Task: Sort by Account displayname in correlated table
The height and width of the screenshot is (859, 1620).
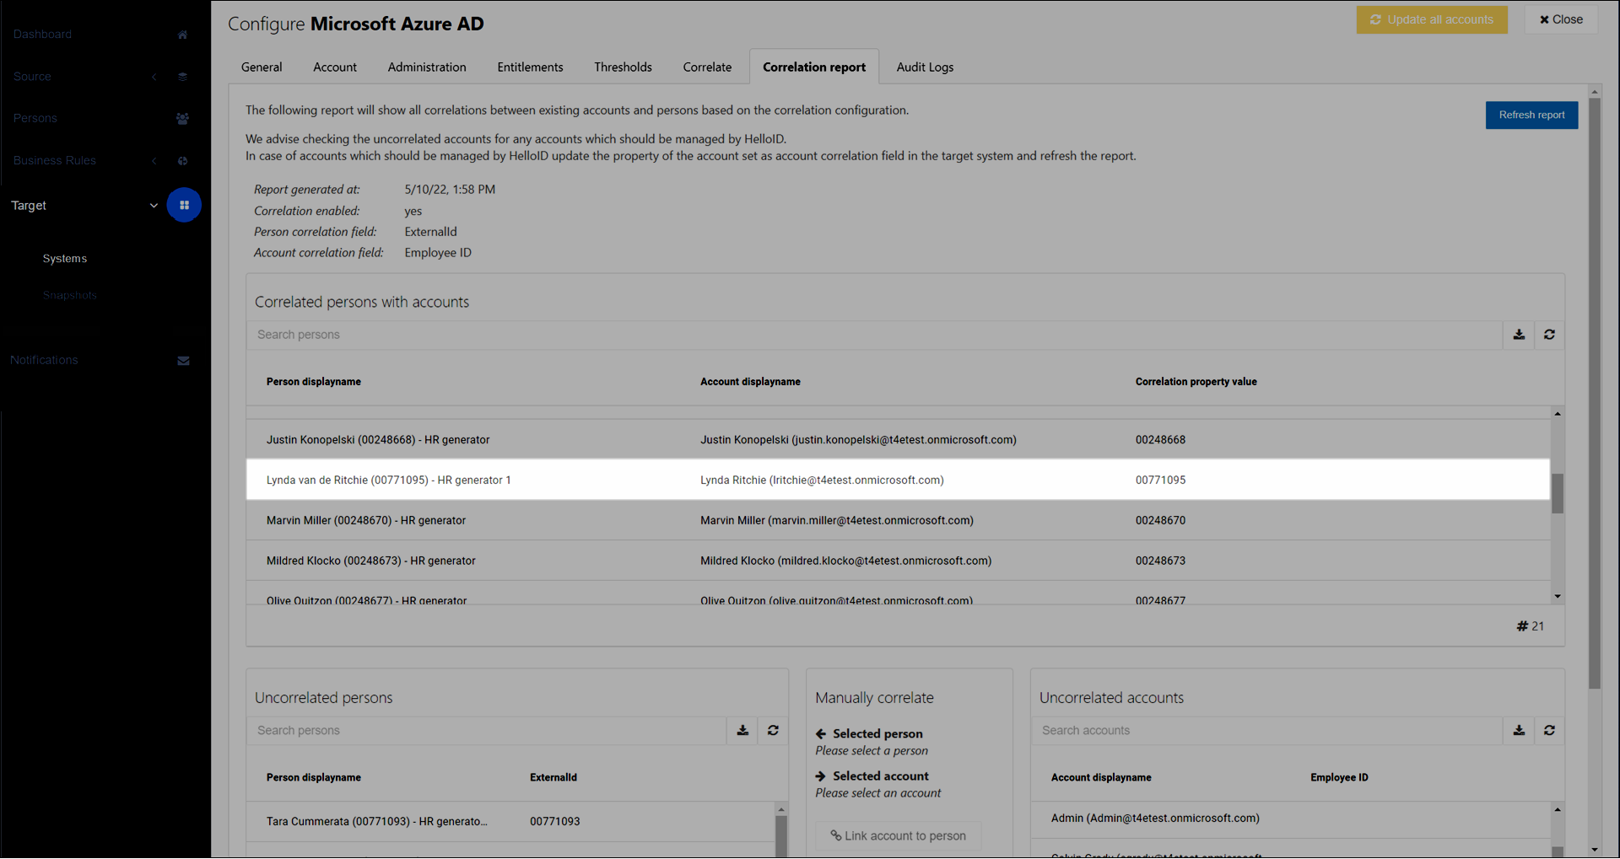Action: tap(750, 382)
